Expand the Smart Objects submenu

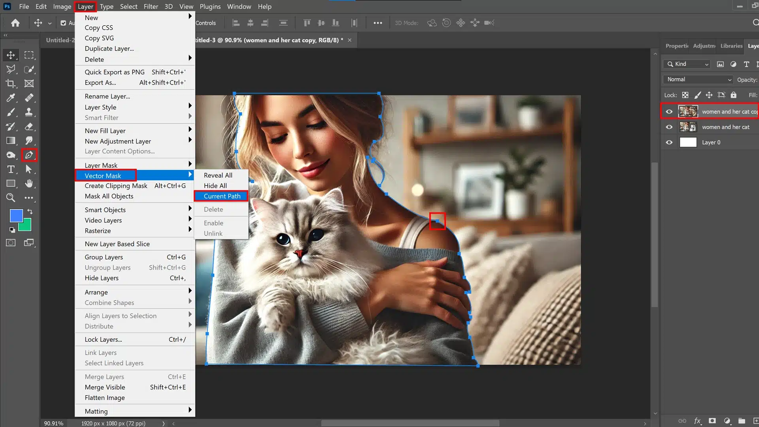pos(135,210)
